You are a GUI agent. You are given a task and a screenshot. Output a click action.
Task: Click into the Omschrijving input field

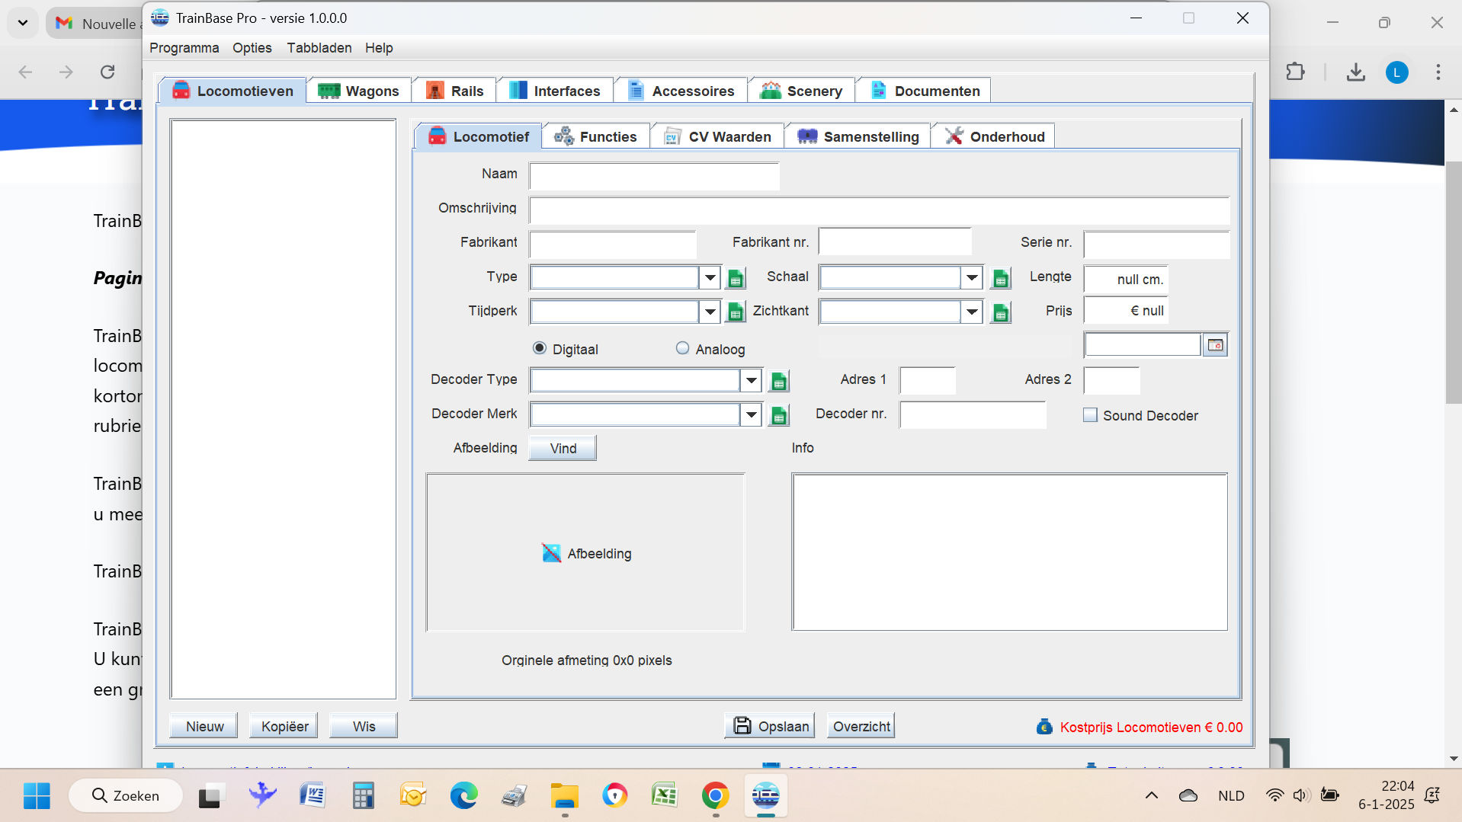click(x=880, y=210)
